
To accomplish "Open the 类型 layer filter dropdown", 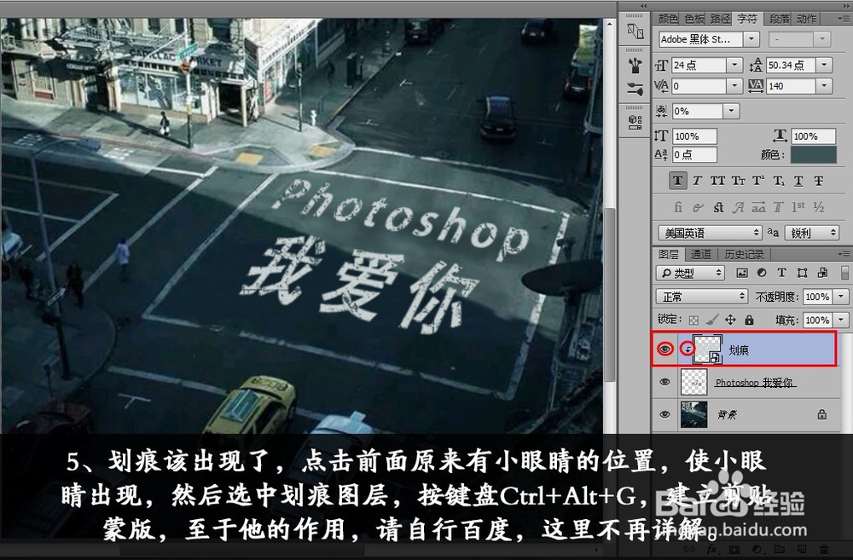I will (x=690, y=273).
